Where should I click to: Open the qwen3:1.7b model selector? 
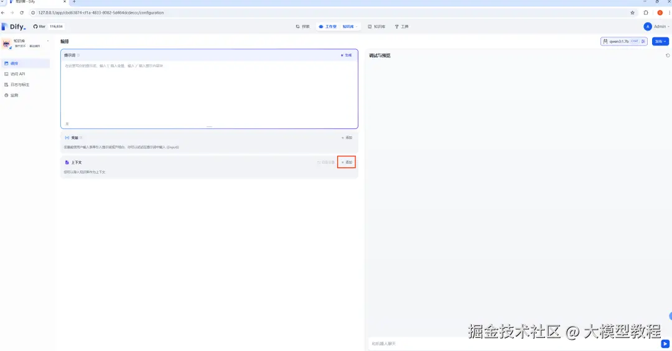pyautogui.click(x=623, y=42)
